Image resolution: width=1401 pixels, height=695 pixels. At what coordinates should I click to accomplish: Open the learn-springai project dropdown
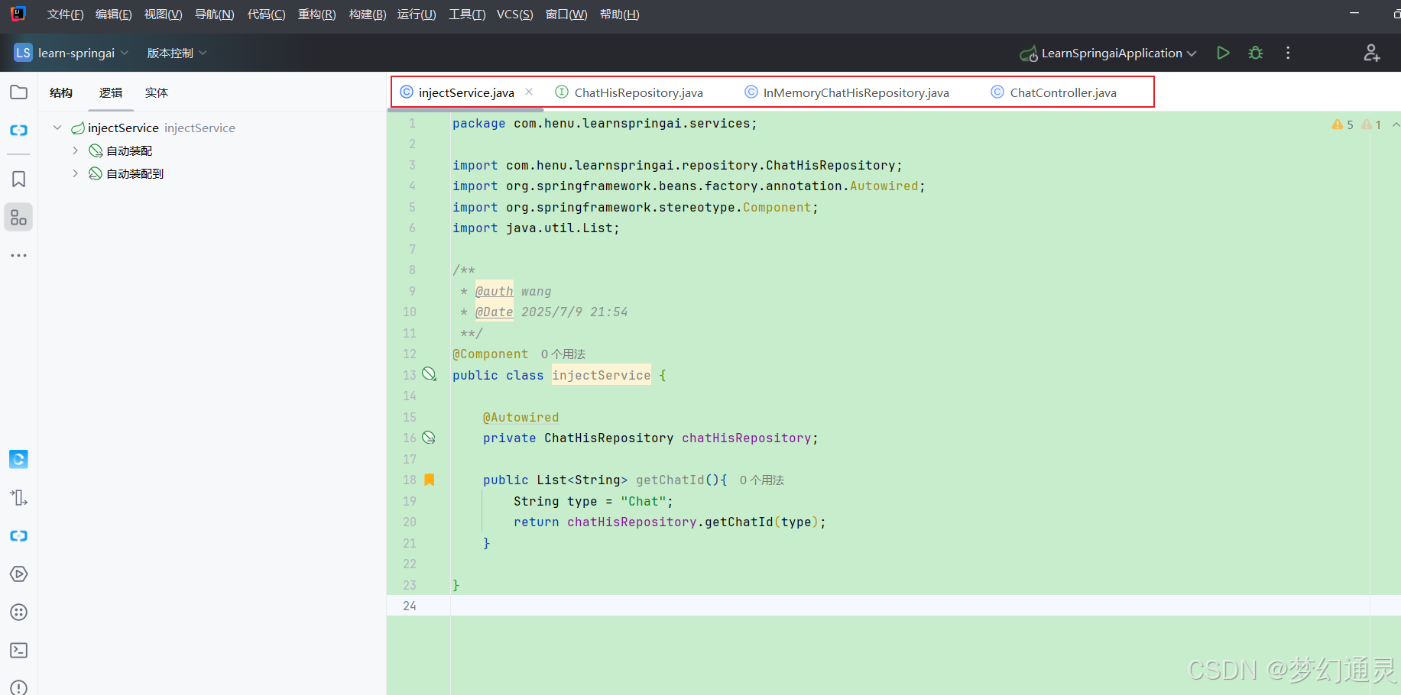(71, 53)
